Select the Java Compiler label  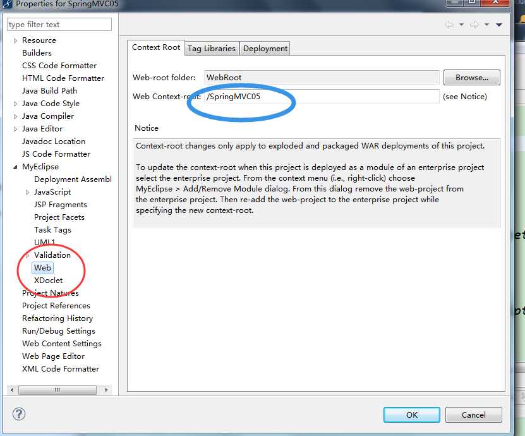(x=48, y=116)
